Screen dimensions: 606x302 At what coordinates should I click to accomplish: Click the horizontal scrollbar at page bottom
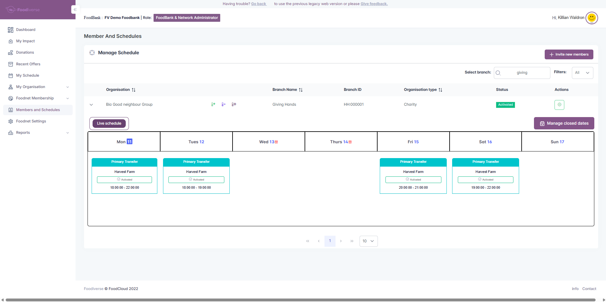click(x=300, y=300)
